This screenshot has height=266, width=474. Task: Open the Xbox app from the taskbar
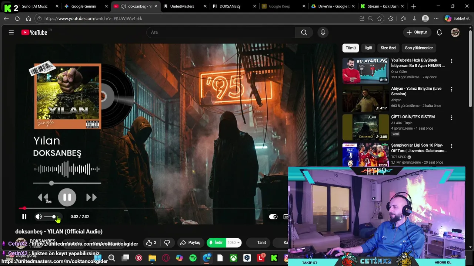click(x=233, y=258)
